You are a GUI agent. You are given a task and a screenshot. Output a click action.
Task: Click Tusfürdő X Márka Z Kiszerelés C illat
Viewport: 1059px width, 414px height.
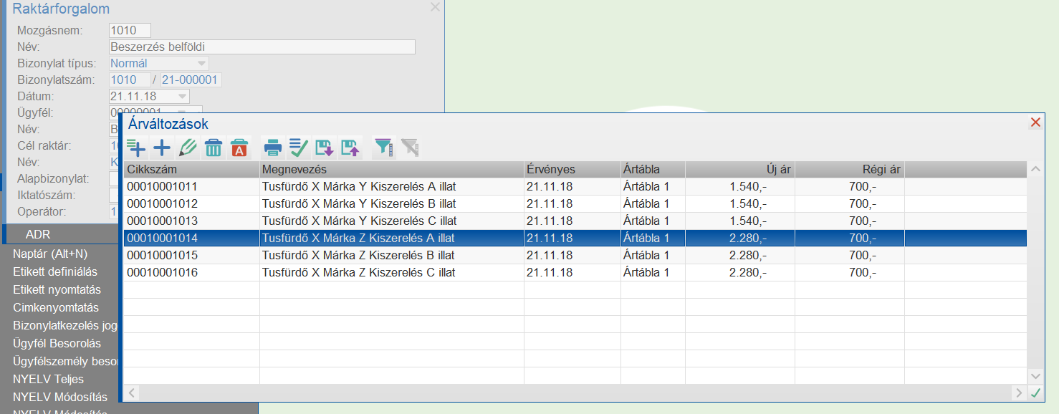pyautogui.click(x=359, y=272)
